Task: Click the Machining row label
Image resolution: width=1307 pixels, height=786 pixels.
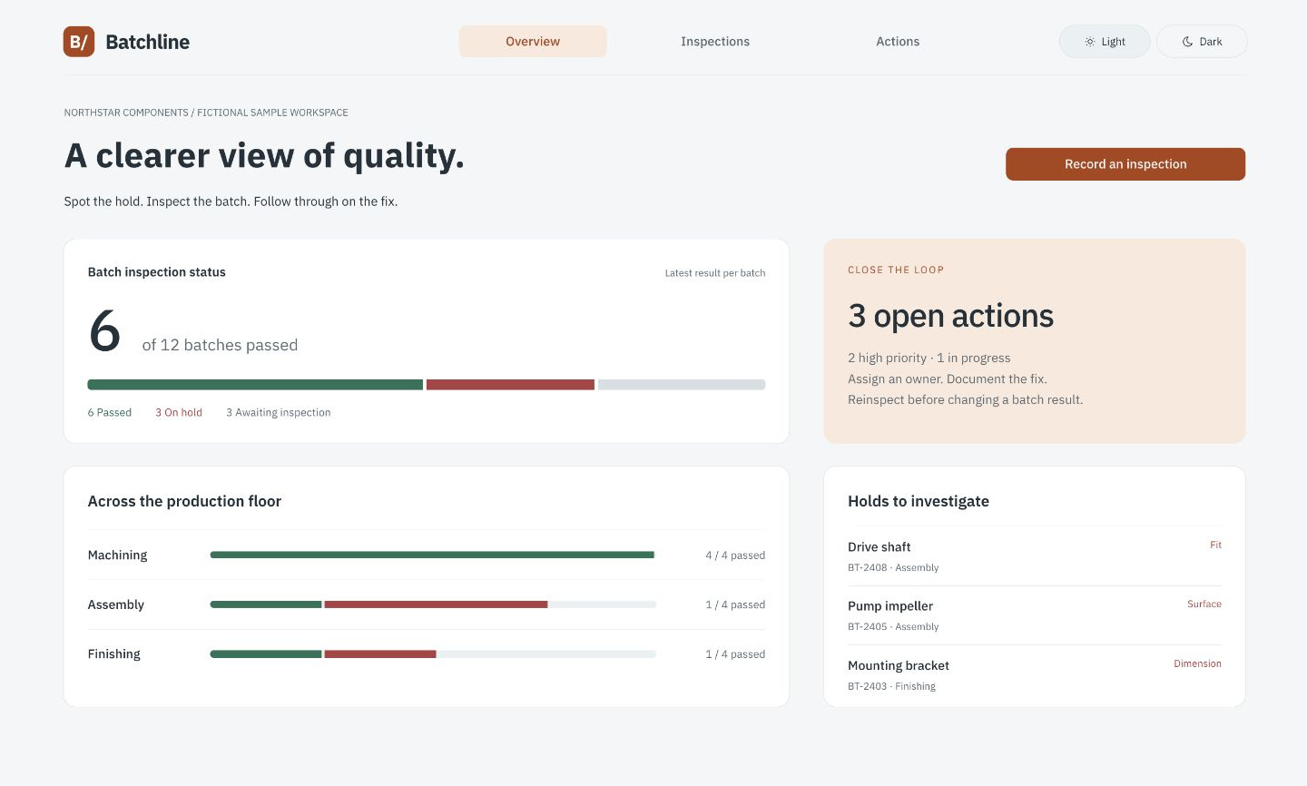Action: 117,555
